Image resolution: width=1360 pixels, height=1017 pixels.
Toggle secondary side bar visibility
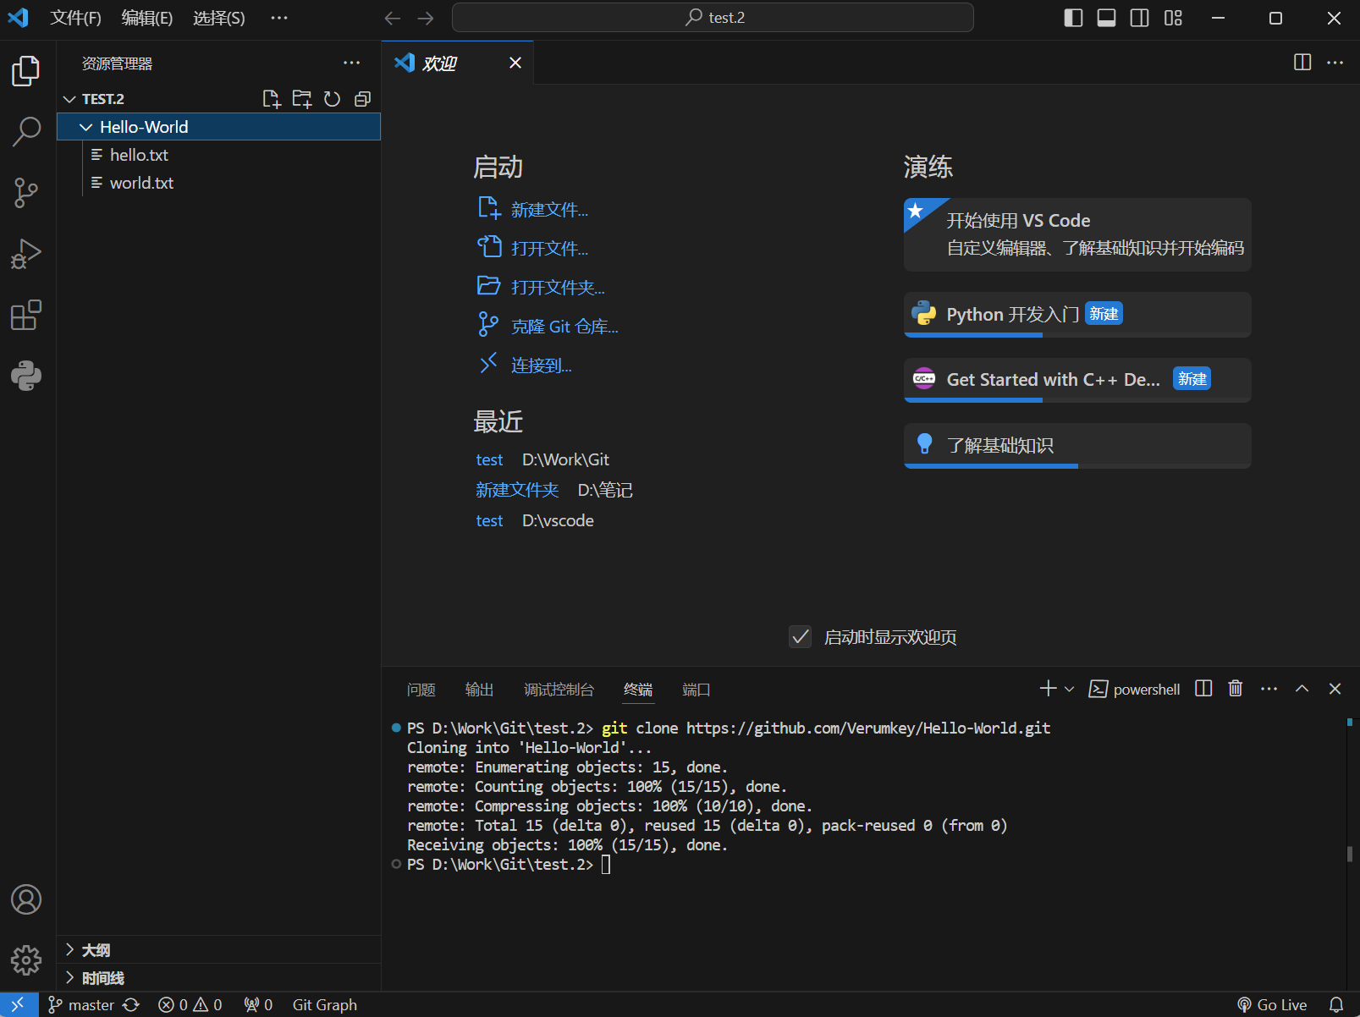[x=1140, y=18]
